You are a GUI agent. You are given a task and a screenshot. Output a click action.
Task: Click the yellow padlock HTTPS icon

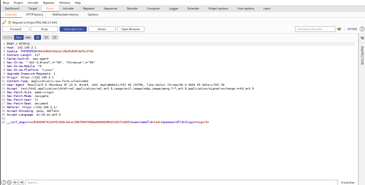[9, 22]
